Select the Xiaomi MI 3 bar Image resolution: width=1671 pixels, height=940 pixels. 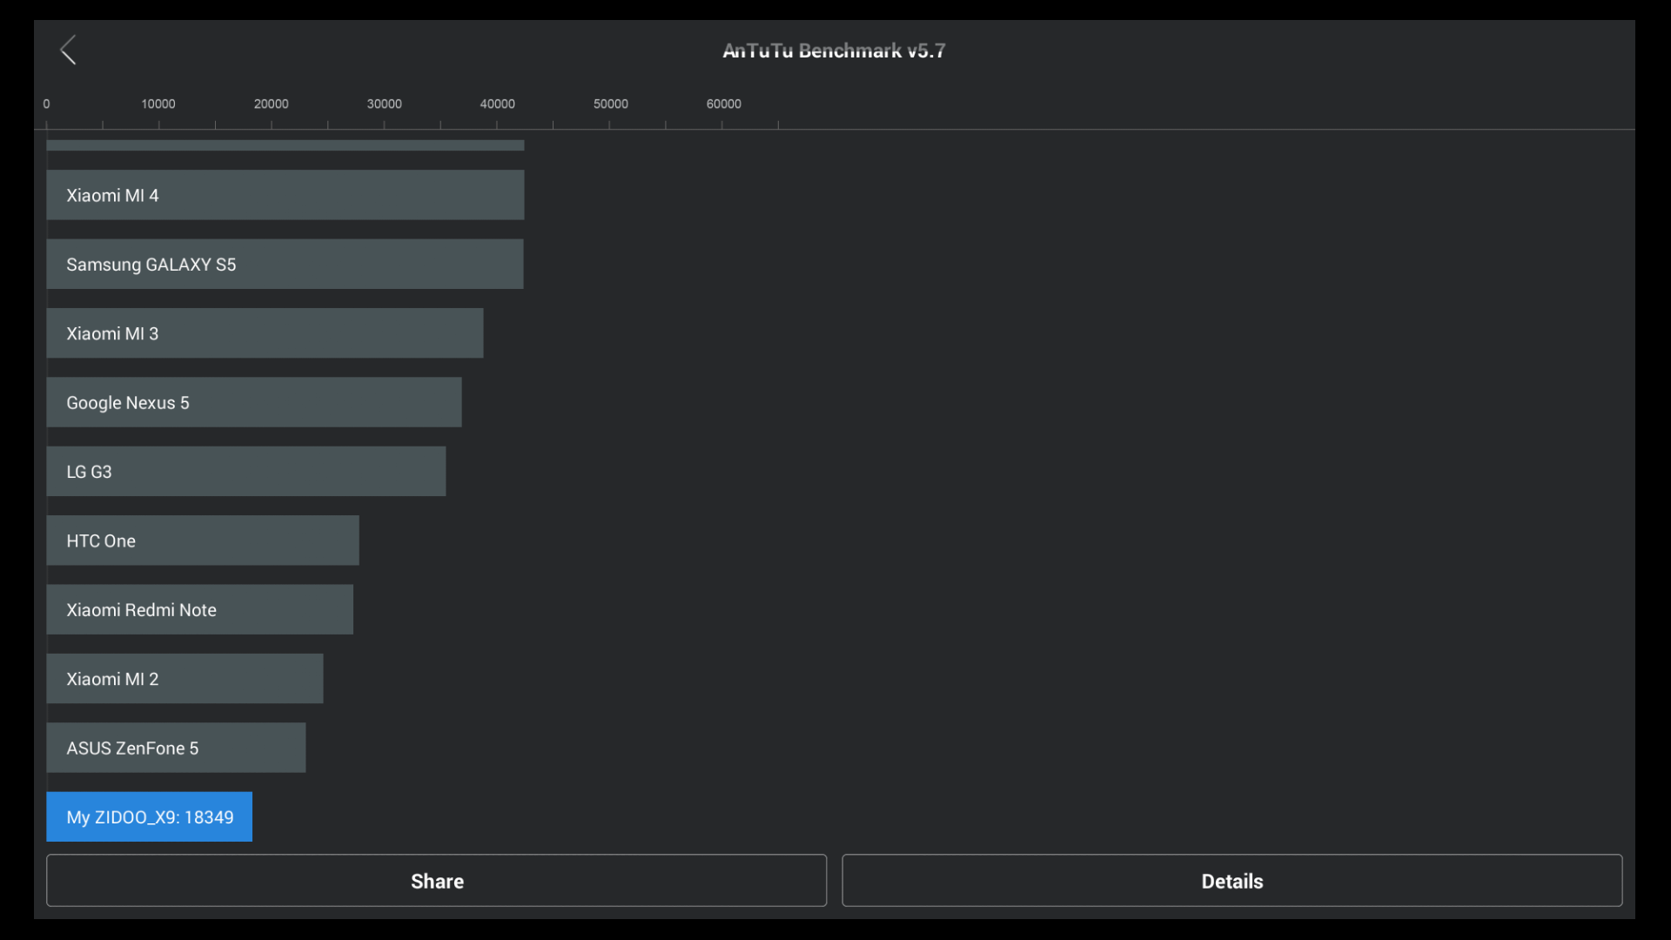265,333
